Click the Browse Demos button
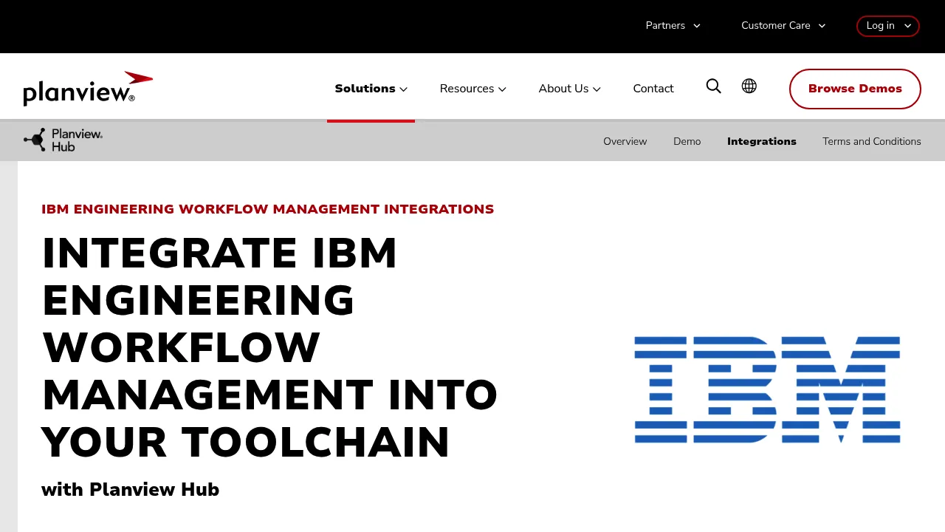The image size is (945, 532). tap(855, 89)
